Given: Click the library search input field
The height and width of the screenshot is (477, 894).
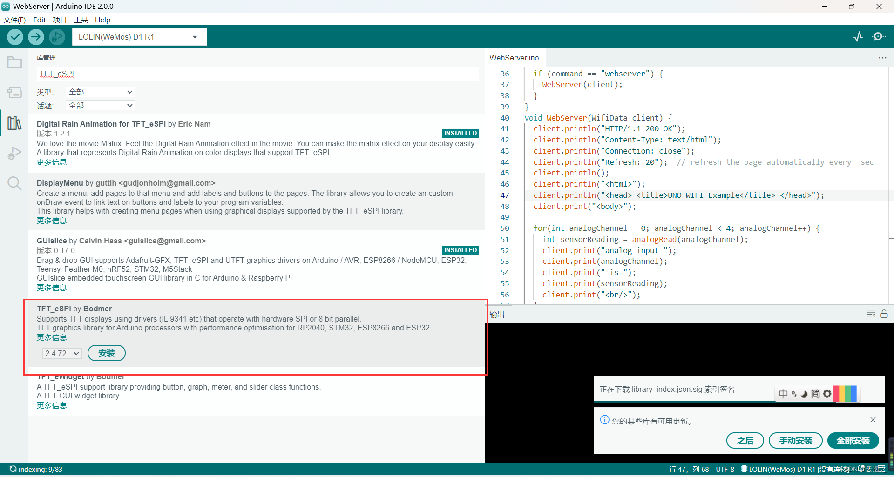Looking at the screenshot, I should [258, 74].
